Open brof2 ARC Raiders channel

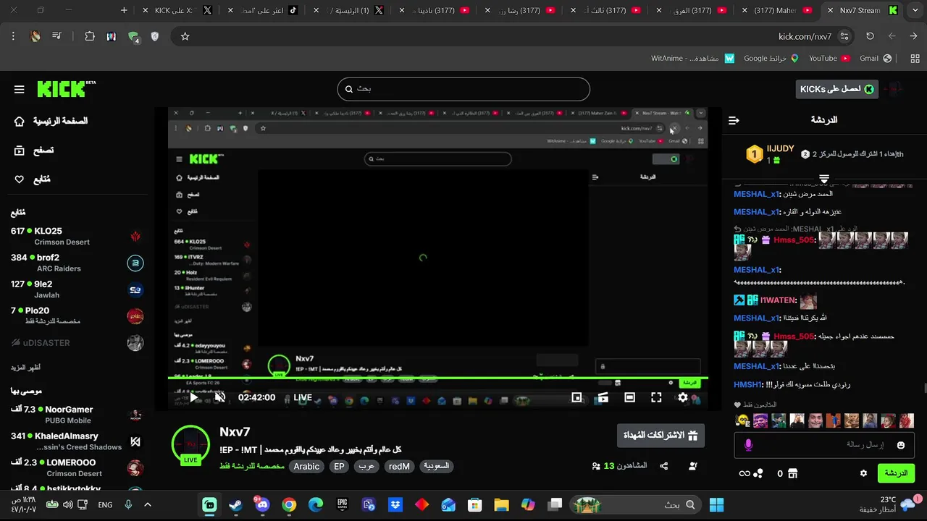77,263
